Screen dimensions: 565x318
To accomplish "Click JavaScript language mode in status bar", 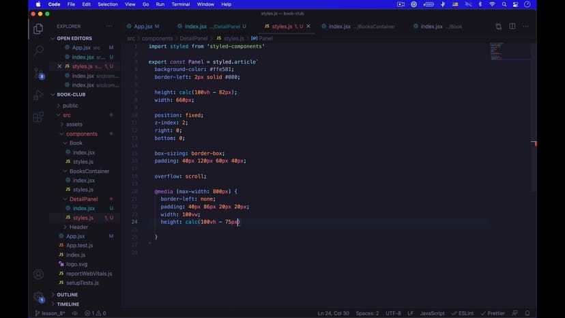I will point(432,313).
